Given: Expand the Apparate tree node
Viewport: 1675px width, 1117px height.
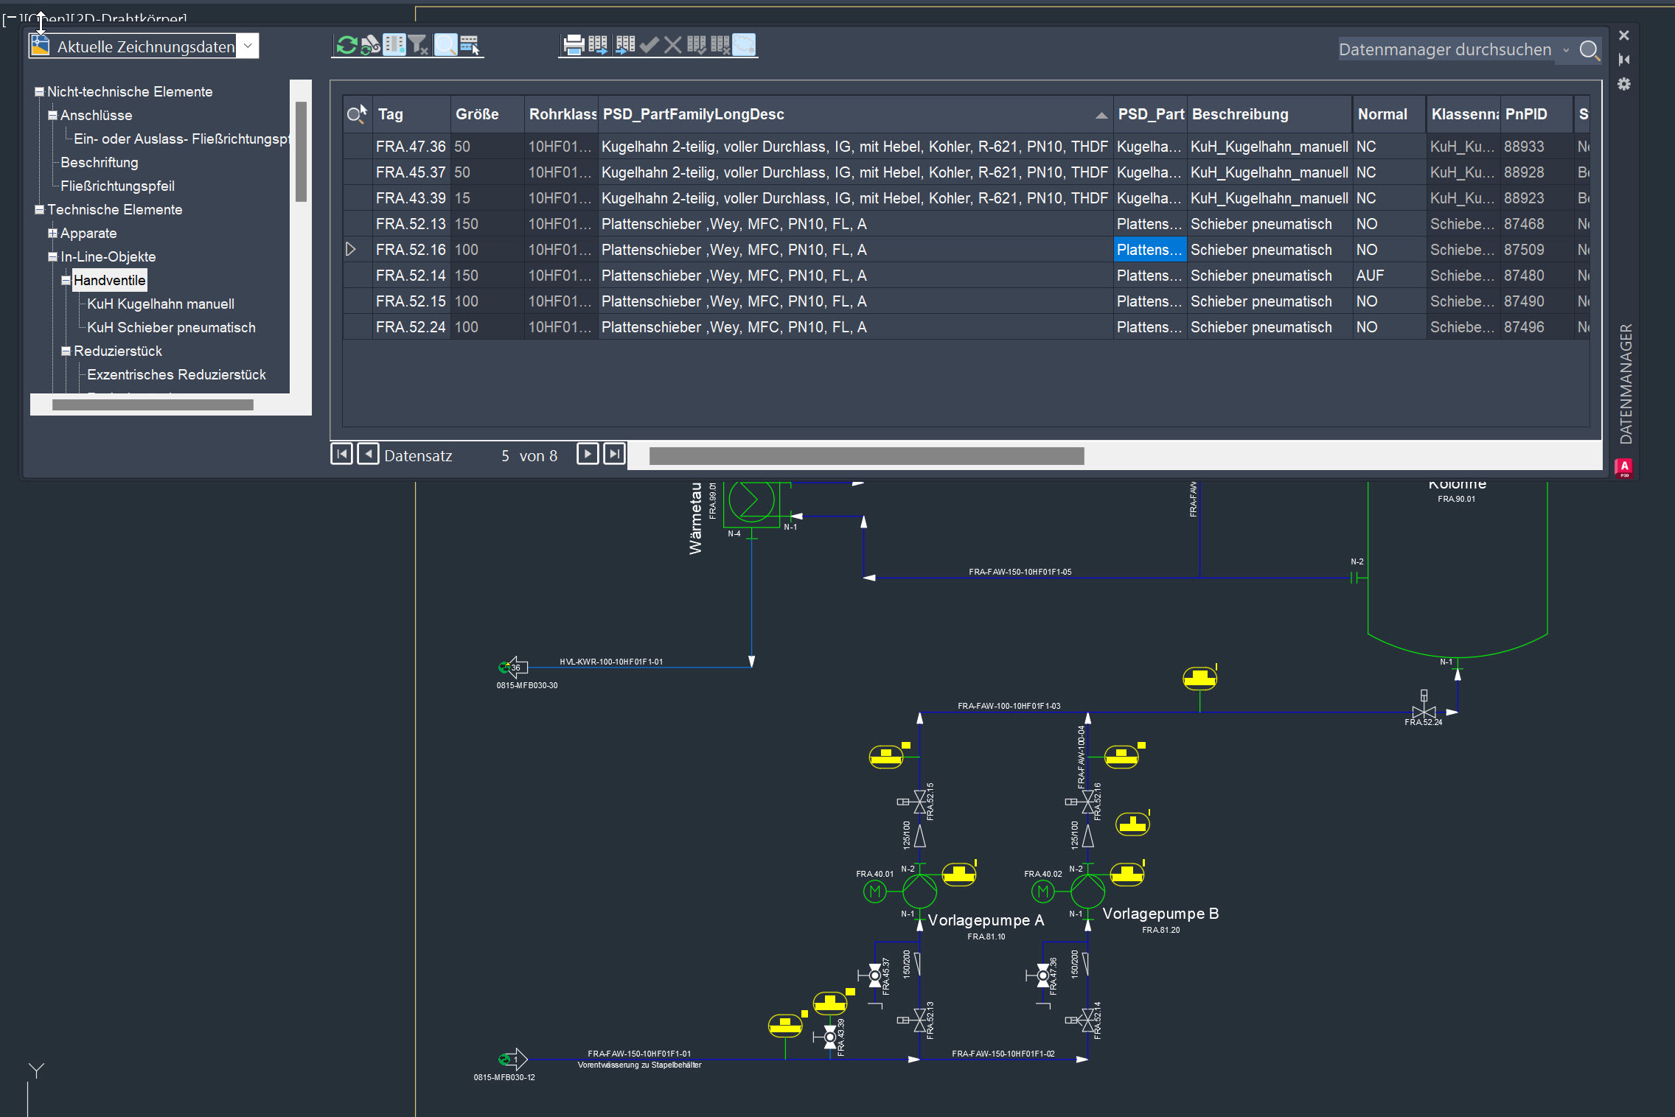Looking at the screenshot, I should 52,233.
